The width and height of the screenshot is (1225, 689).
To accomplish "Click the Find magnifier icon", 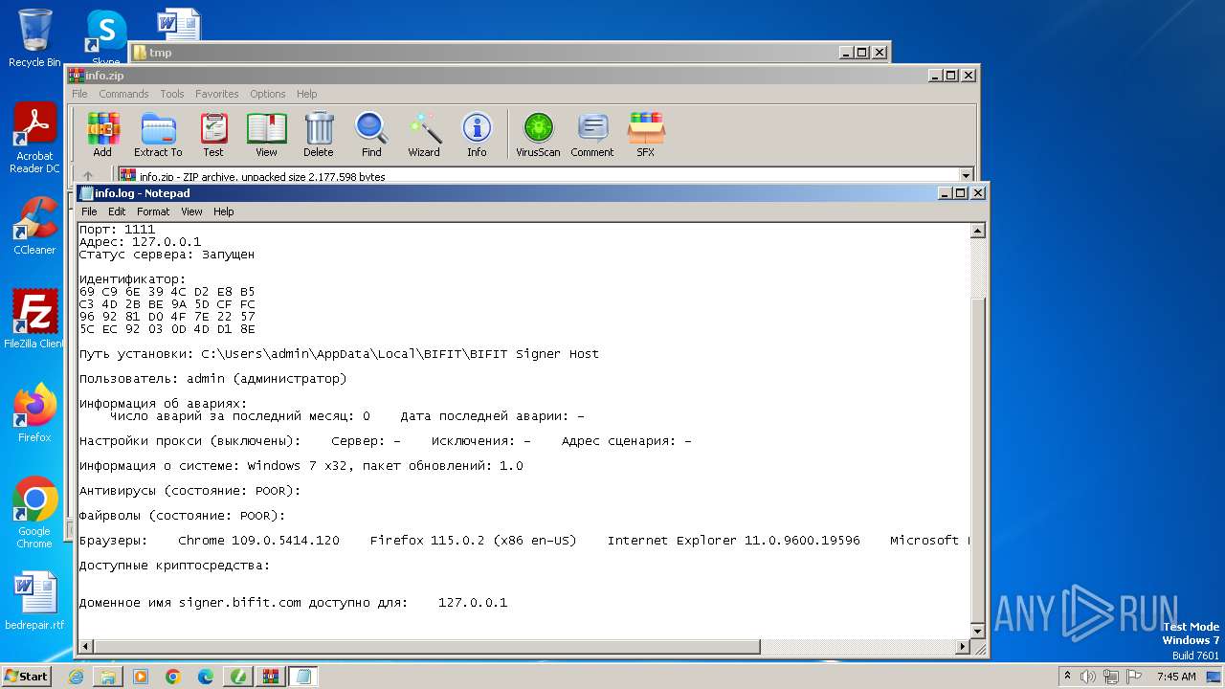I will pos(371,134).
